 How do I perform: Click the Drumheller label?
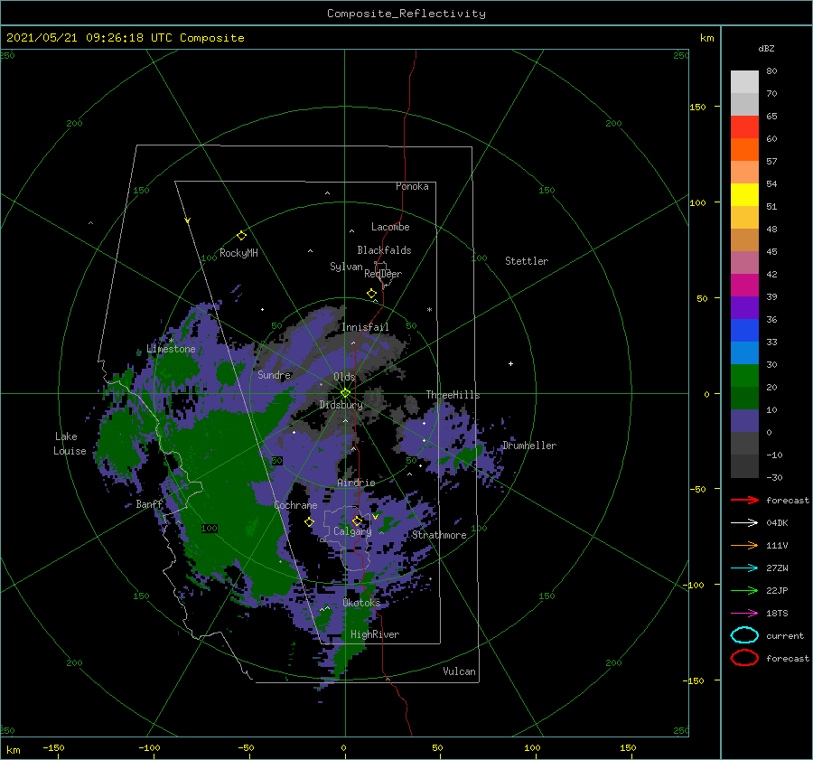[529, 446]
